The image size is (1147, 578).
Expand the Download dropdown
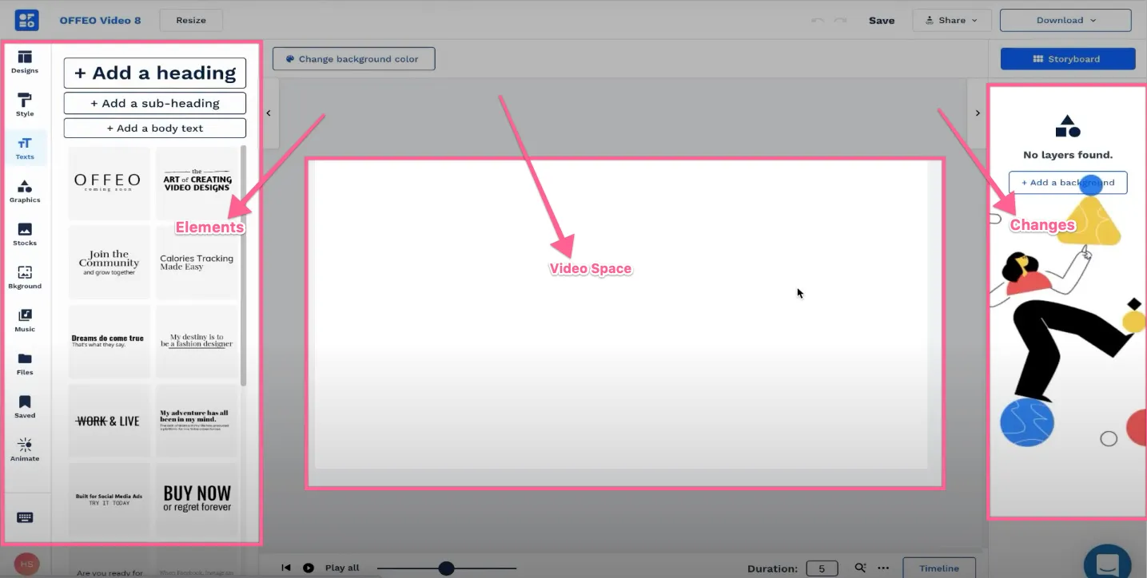(1065, 20)
